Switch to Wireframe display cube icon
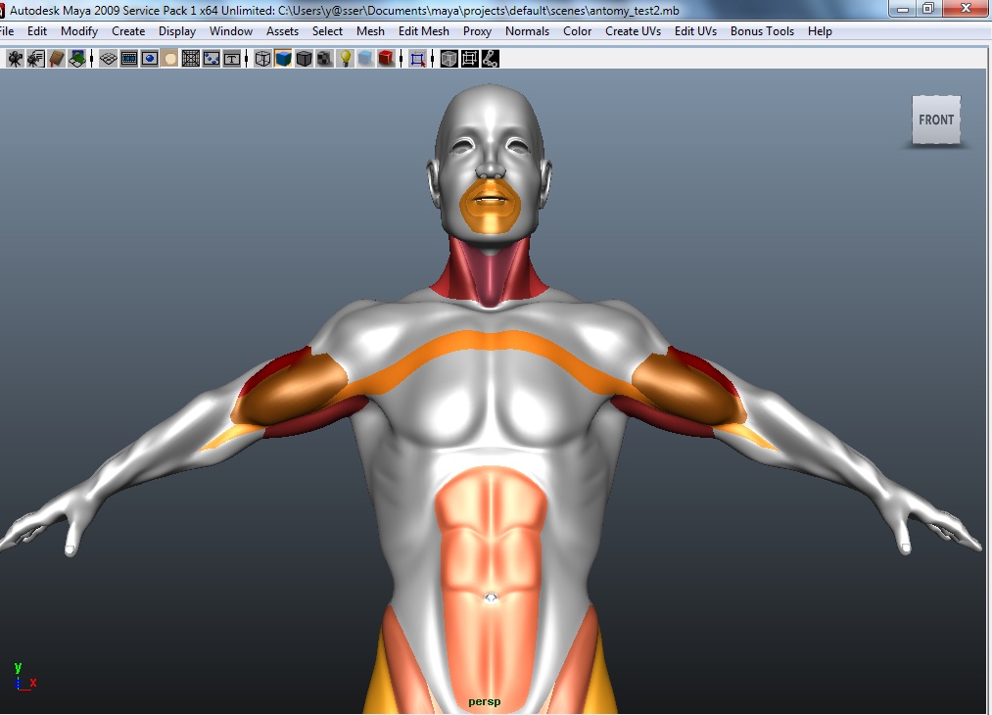 coord(262,59)
